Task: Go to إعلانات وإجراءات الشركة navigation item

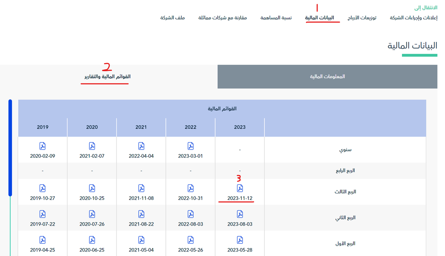Action: point(413,18)
